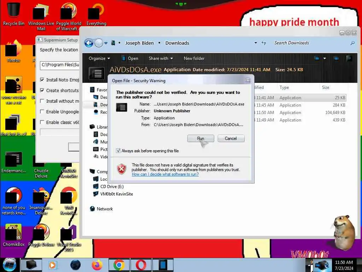Open the Organize dropdown menu

click(99, 58)
